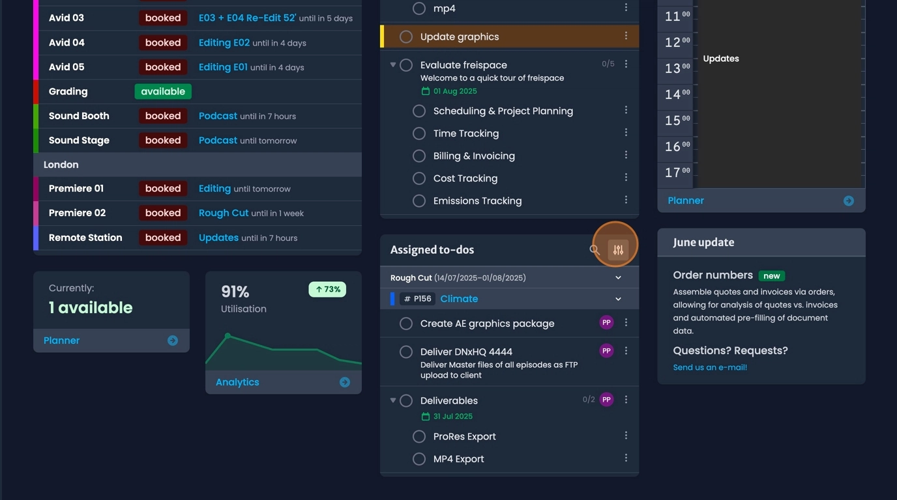
Task: Mark Update graphics to-do as complete
Action: click(x=406, y=37)
